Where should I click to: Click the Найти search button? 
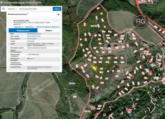(x=57, y=9)
